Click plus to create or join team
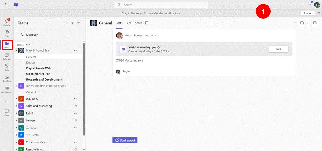This screenshot has height=151, width=322. [x=79, y=23]
